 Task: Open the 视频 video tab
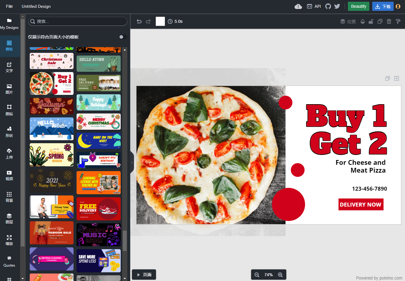click(x=9, y=176)
